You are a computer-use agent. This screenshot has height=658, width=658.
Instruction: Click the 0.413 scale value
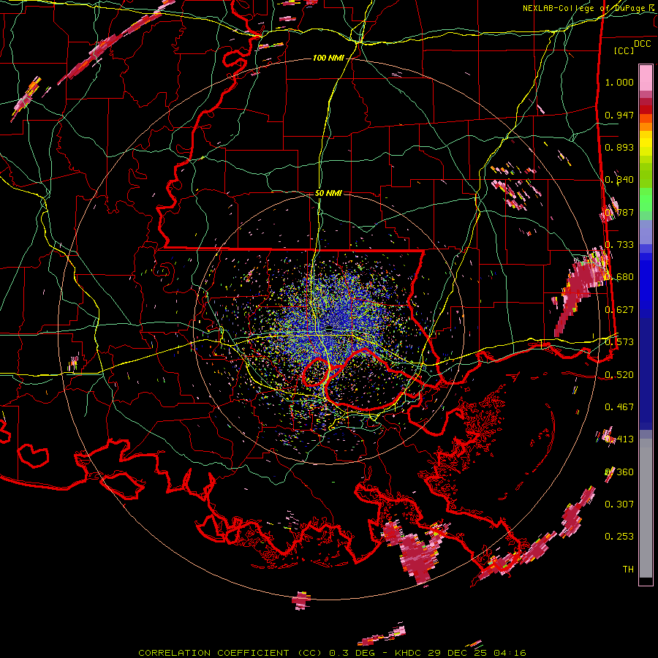coord(619,439)
